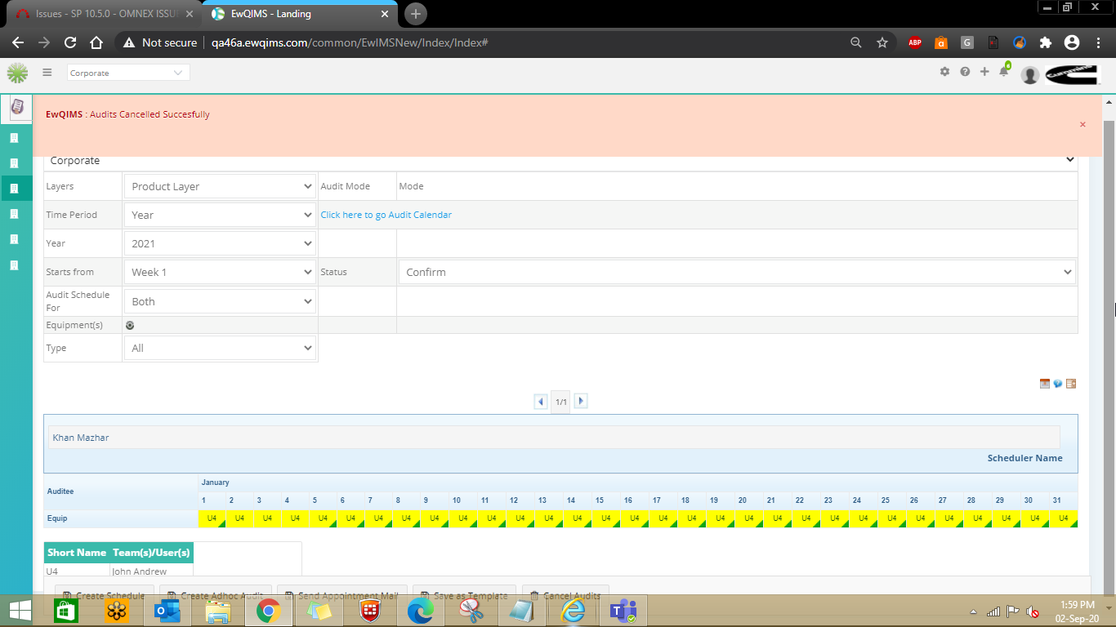This screenshot has height=627, width=1116.
Task: Dismiss the Audits Cancelled notification banner
Action: pos(1083,124)
